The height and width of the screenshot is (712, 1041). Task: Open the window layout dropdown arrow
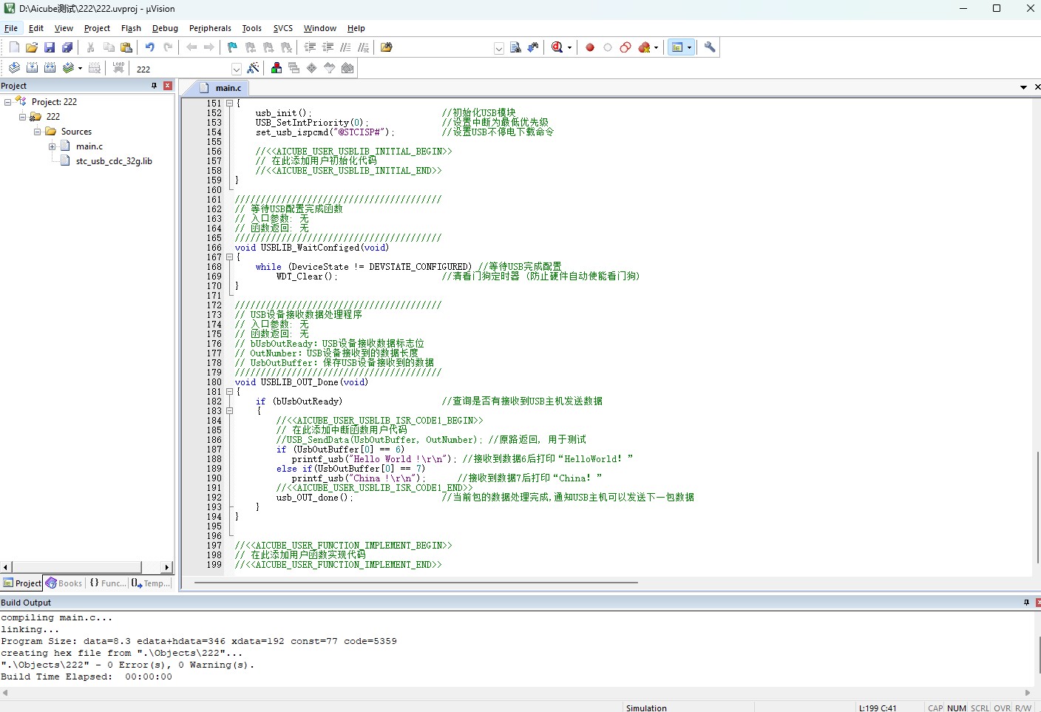[x=689, y=47]
